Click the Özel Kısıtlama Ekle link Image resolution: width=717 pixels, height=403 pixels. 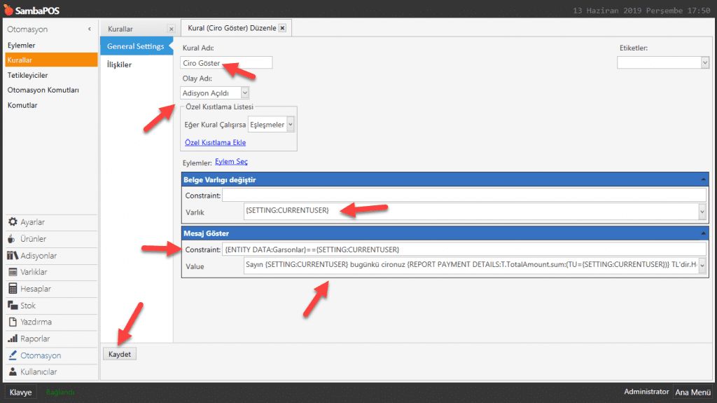click(x=215, y=142)
